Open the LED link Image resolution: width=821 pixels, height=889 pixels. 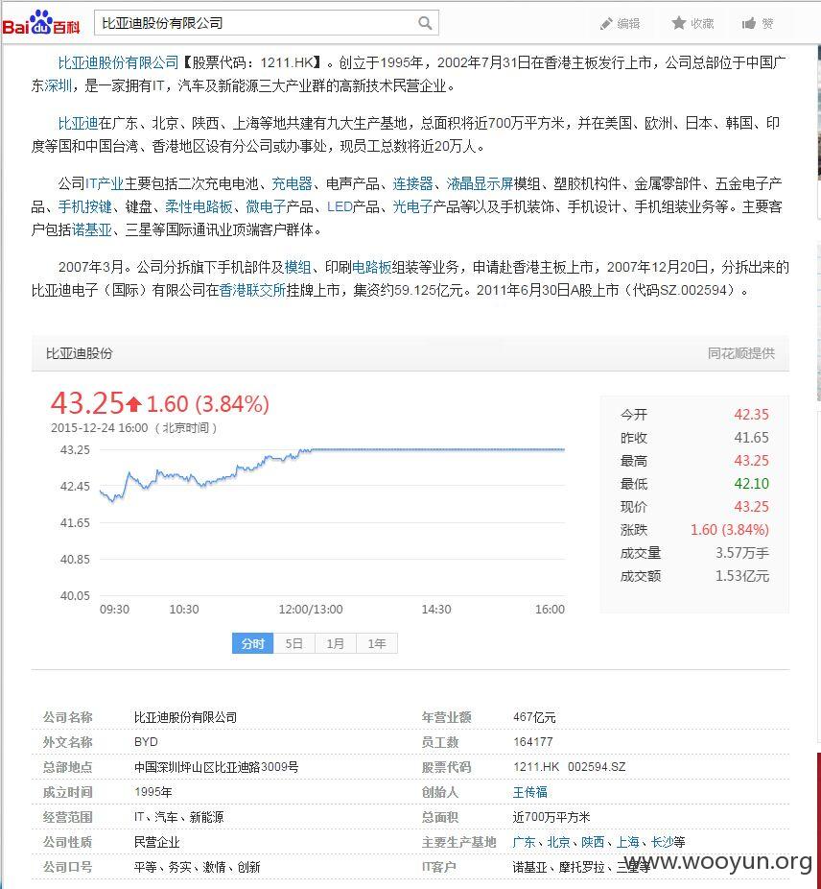tap(340, 207)
